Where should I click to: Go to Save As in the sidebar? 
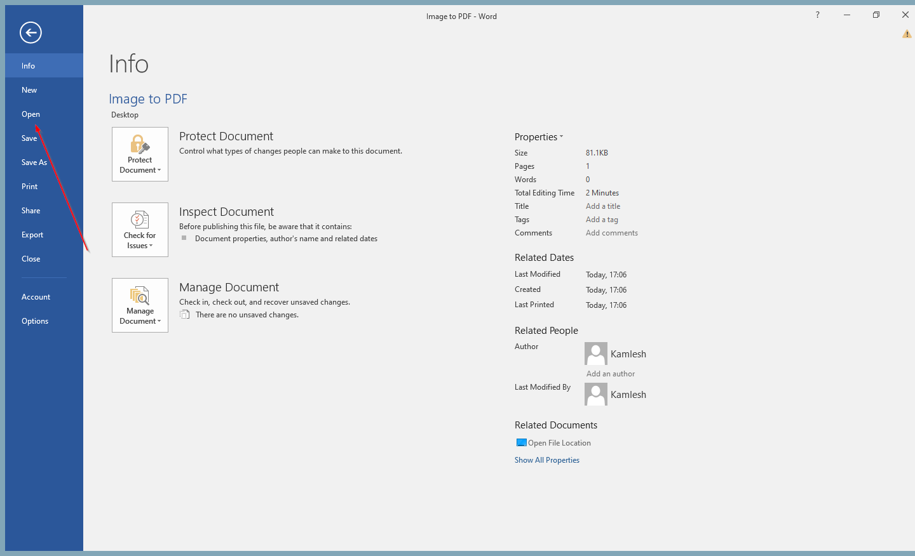[x=34, y=162]
